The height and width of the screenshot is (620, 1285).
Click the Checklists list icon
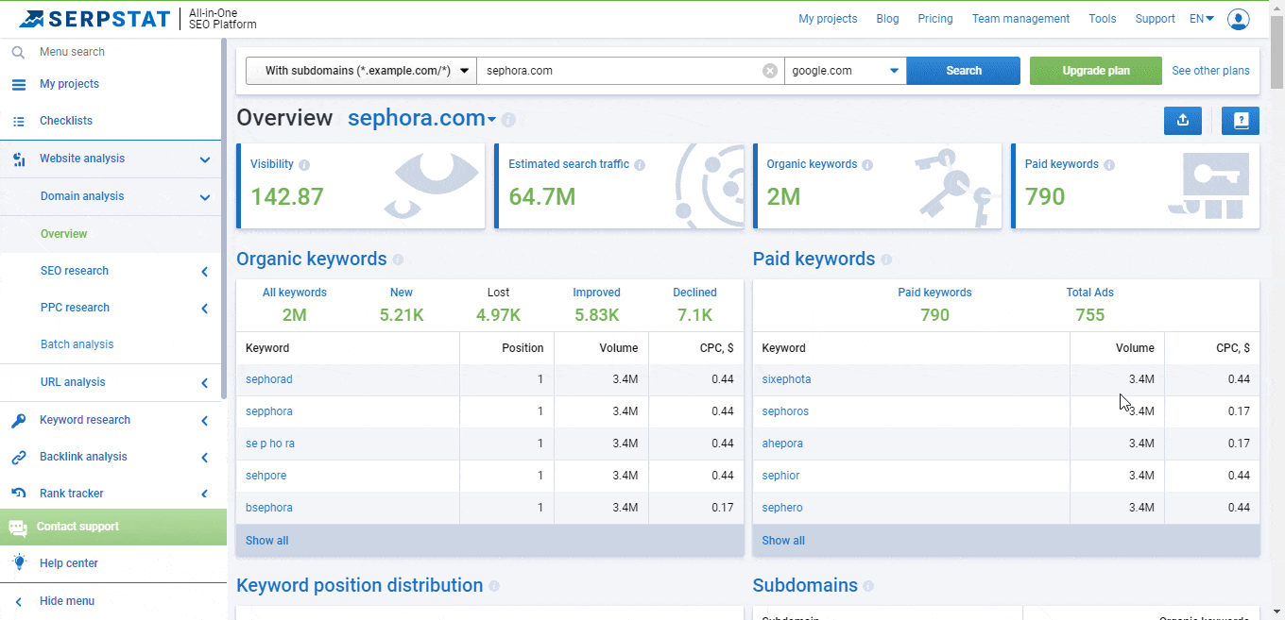18,122
